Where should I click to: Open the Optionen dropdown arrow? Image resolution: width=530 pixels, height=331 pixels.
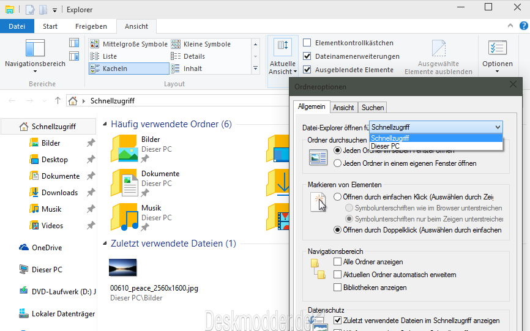pyautogui.click(x=497, y=71)
